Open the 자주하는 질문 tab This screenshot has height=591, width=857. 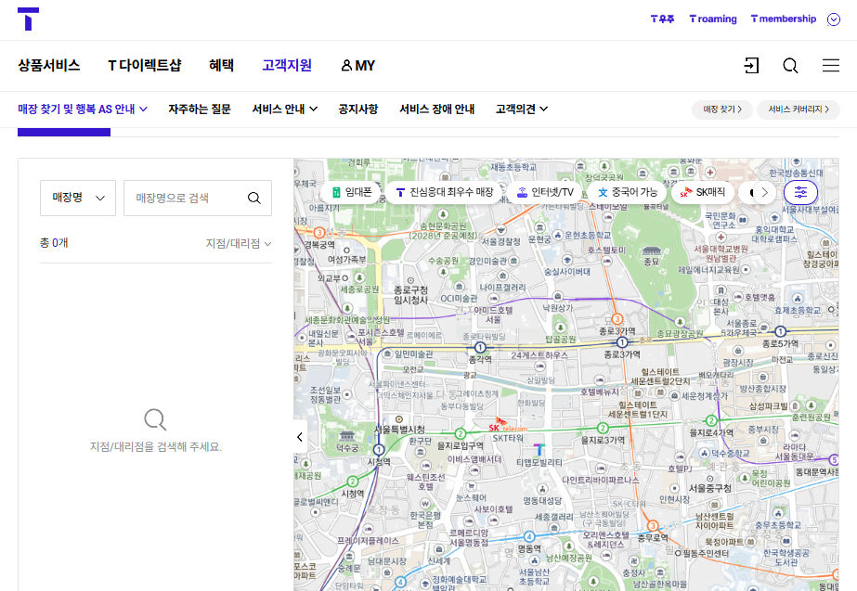(x=200, y=109)
